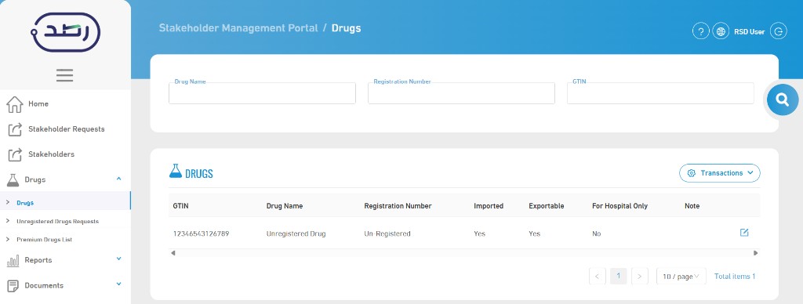Viewport: 803px width, 304px height.
Task: Click the logout icon next to RSD User
Action: point(779,31)
